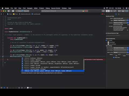
Task: Open the Indent Using dropdown
Action: tap(121, 52)
